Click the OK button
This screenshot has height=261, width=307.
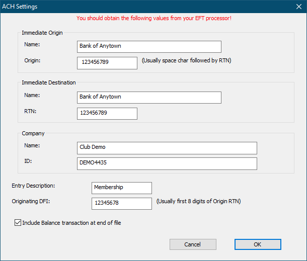pos(257,244)
